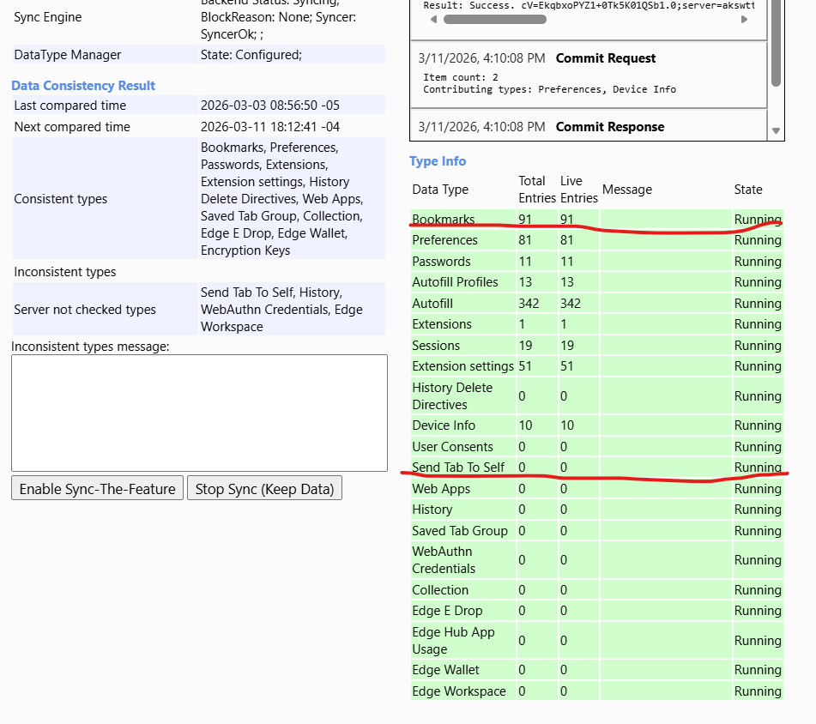Screen dimensions: 816x724
Task: Click the Contributing types log line
Action: tap(549, 89)
